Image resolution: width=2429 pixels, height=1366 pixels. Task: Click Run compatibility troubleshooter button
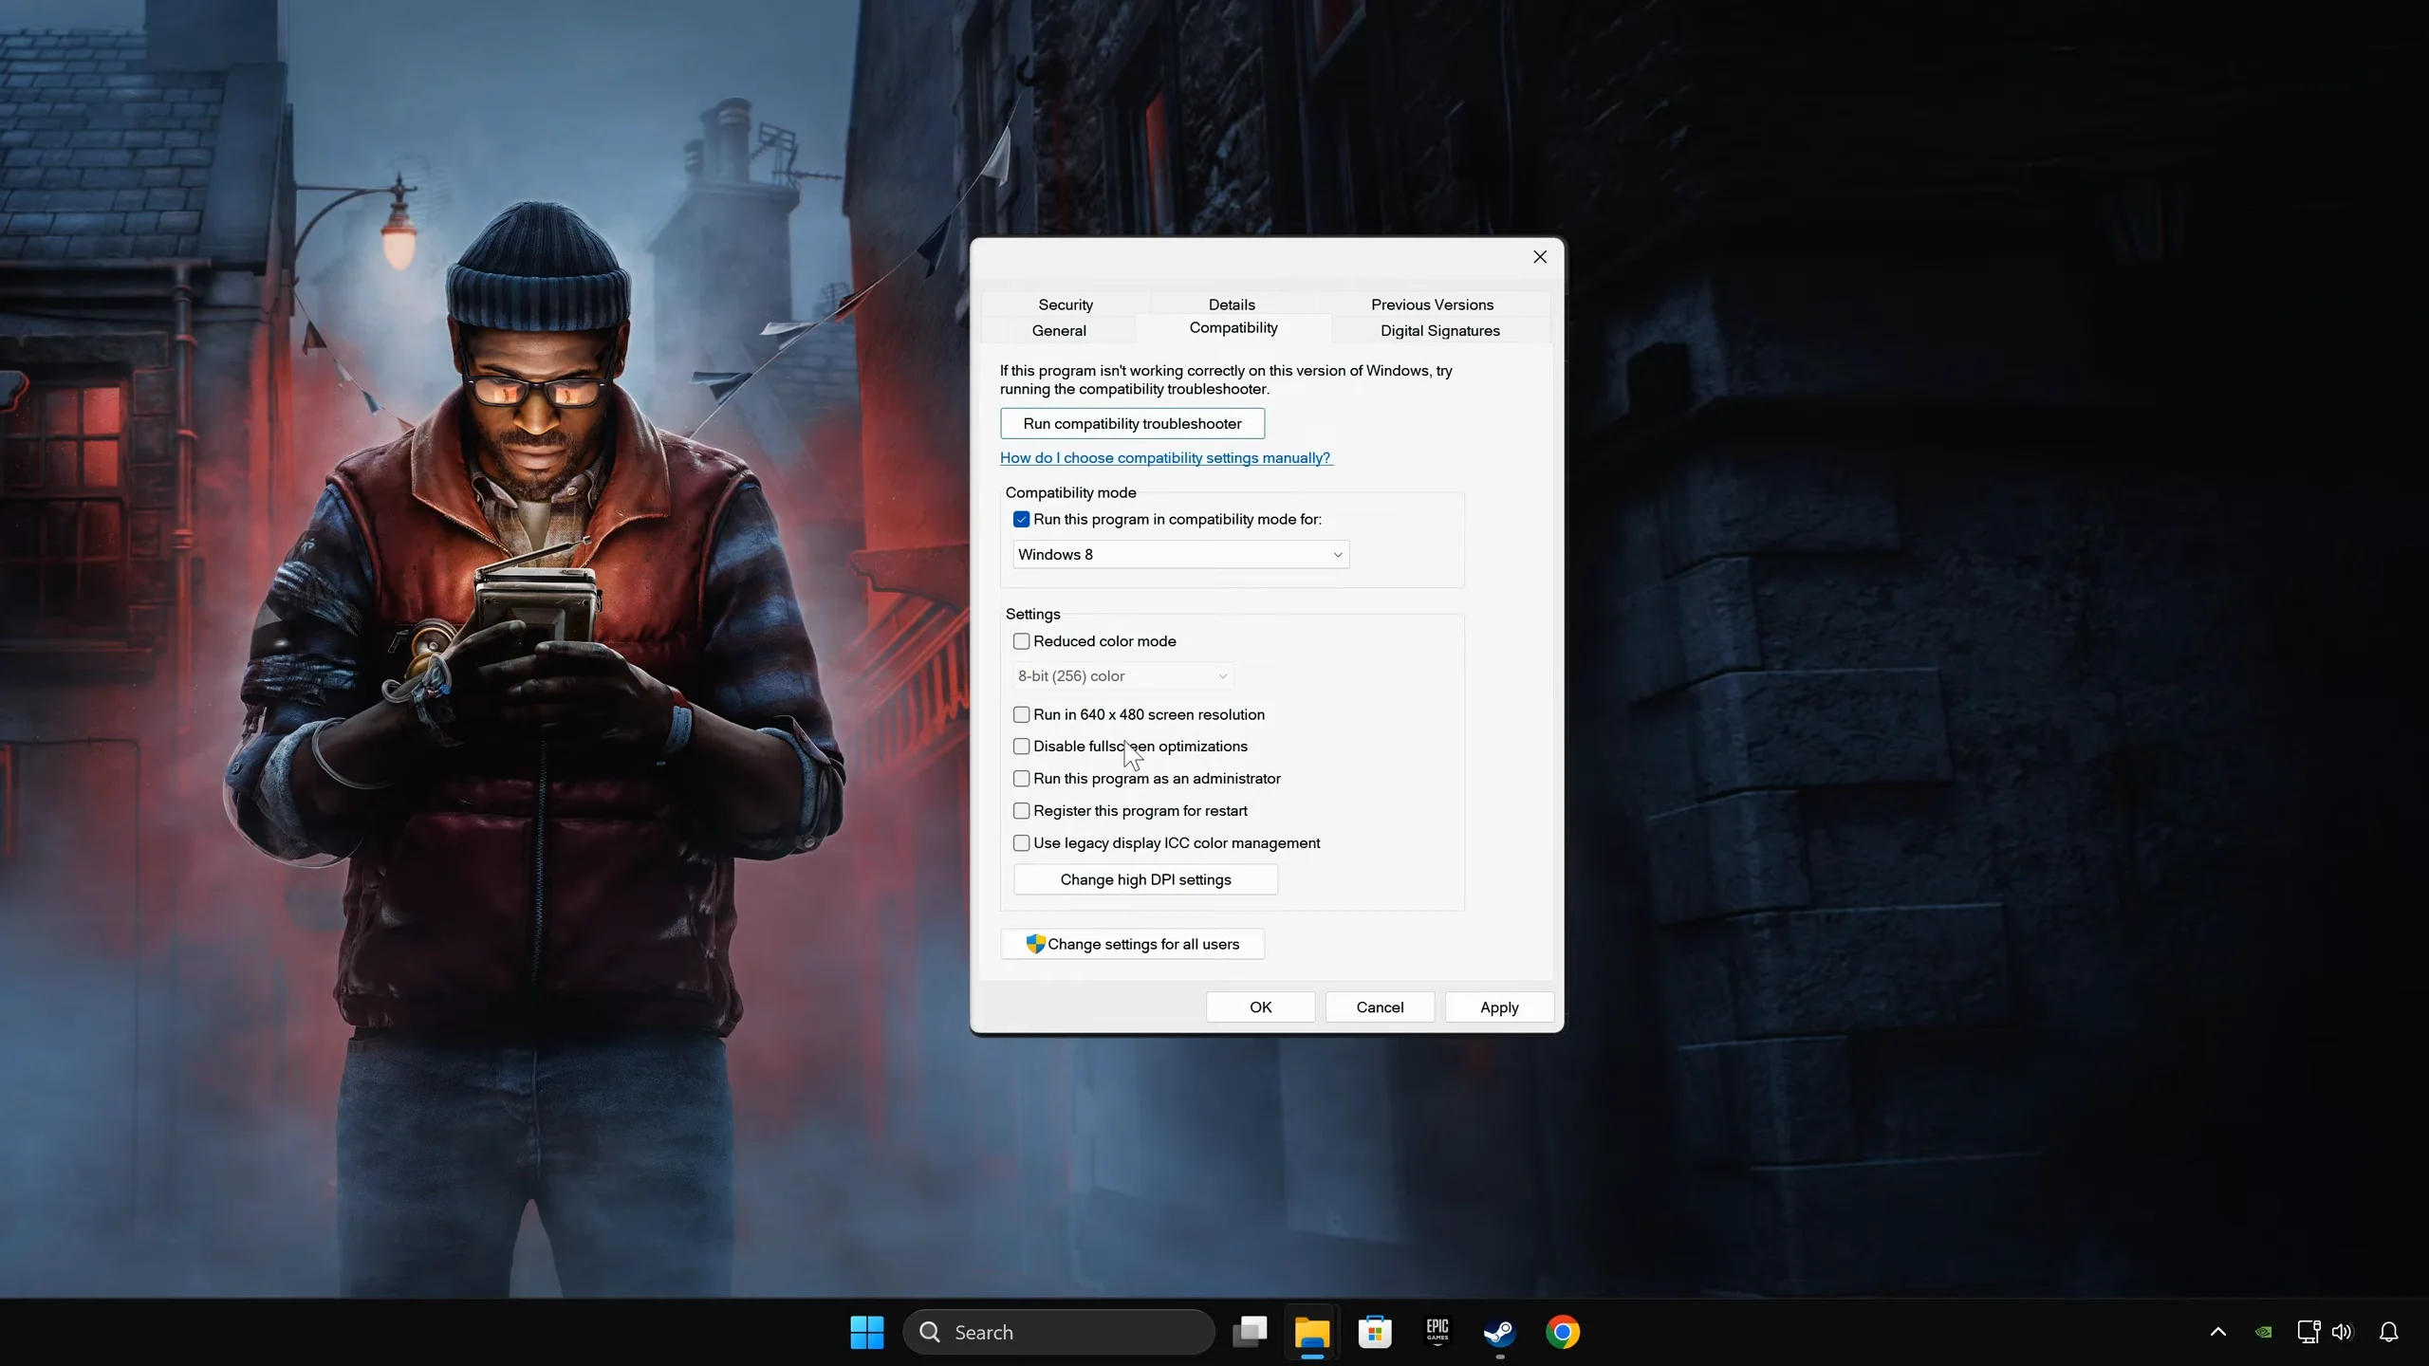pos(1132,423)
